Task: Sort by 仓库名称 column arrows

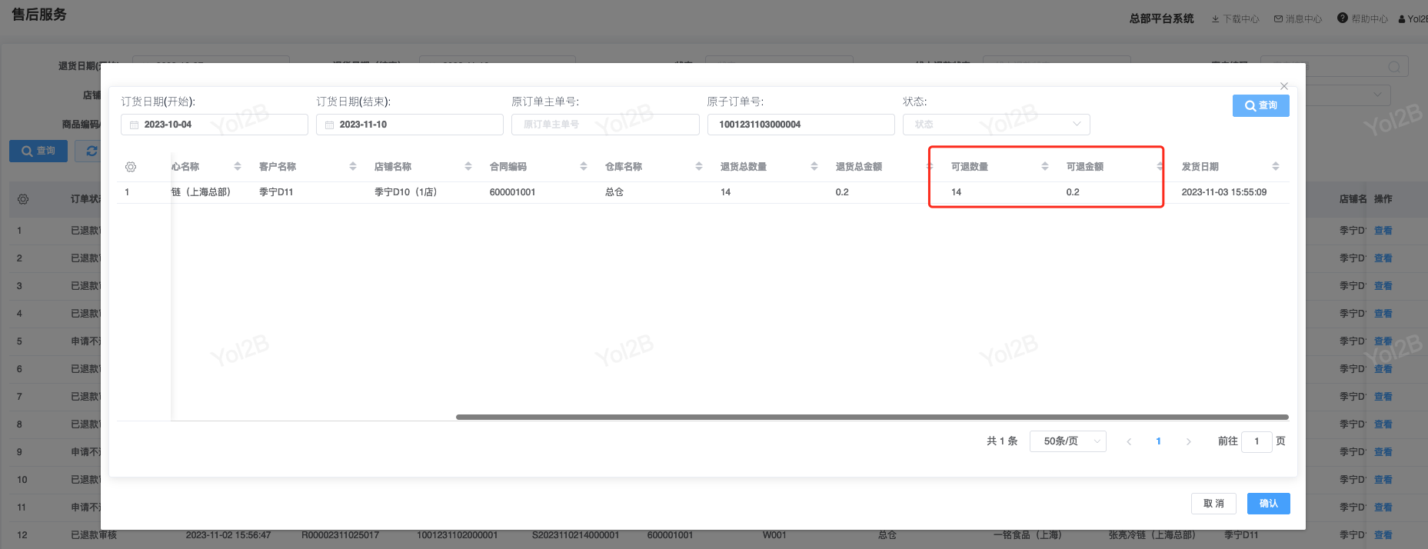Action: tap(699, 166)
